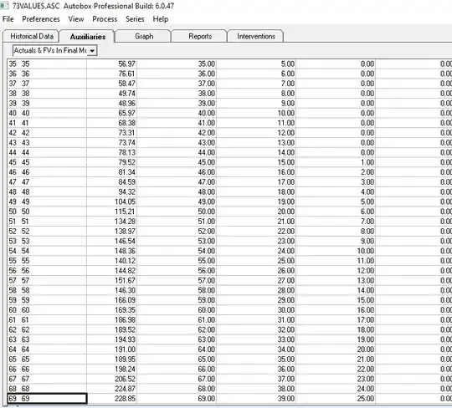The height and width of the screenshot is (408, 452).
Task: Open the Help menu
Action: [x=161, y=19]
